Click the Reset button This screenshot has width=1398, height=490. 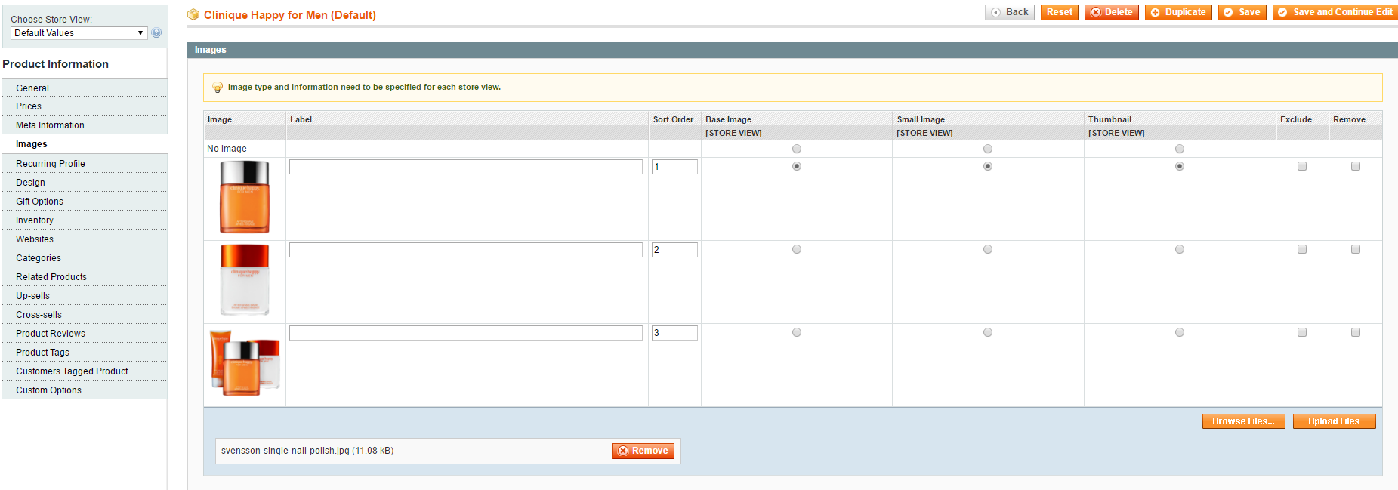pyautogui.click(x=1059, y=12)
